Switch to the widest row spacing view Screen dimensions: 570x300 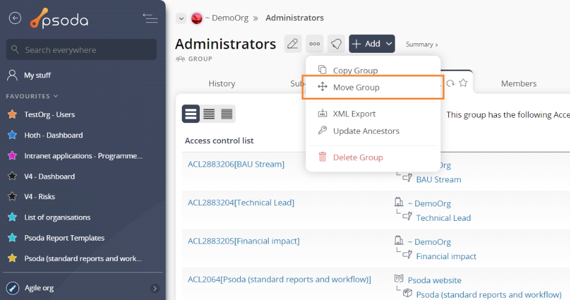pos(191,113)
